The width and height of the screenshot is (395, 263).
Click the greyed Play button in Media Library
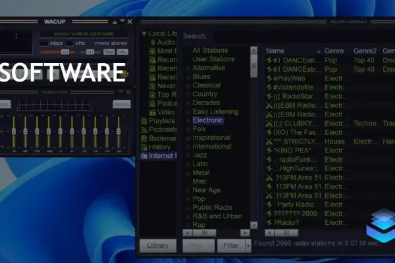pos(199,246)
